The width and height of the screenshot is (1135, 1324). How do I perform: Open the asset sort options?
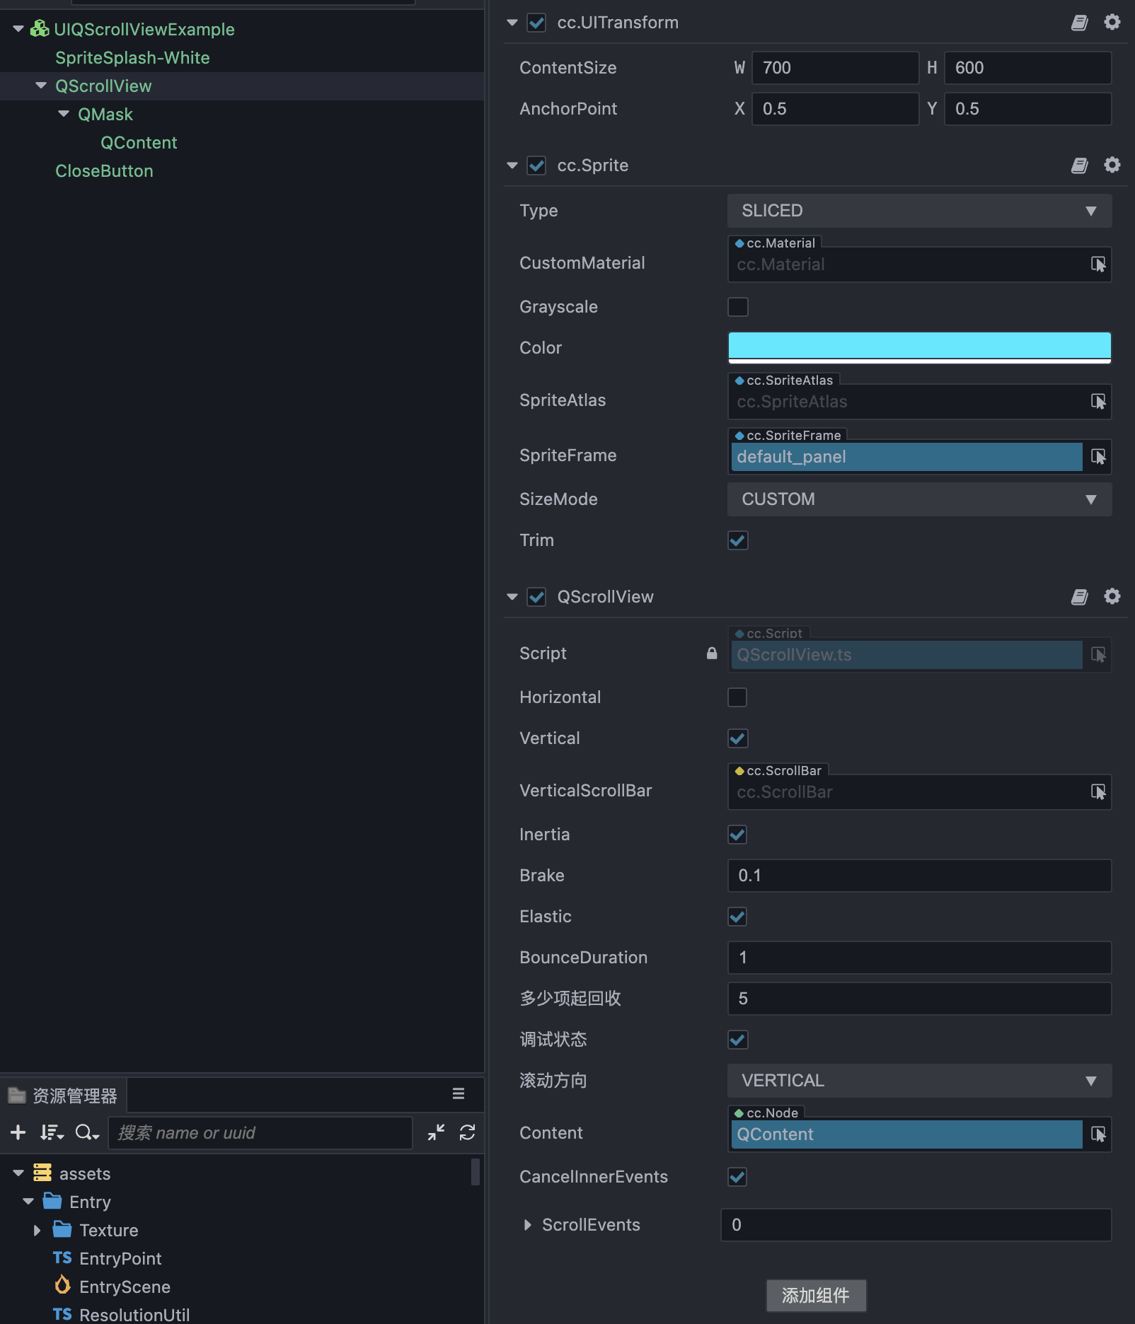52,1132
